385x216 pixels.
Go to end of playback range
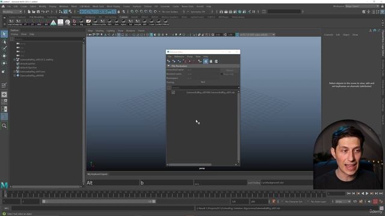(381, 193)
